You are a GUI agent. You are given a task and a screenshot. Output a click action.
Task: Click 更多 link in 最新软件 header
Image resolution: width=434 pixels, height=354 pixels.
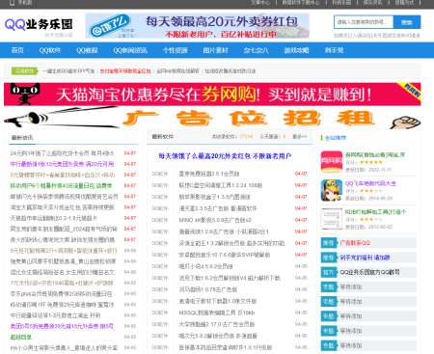coord(299,137)
